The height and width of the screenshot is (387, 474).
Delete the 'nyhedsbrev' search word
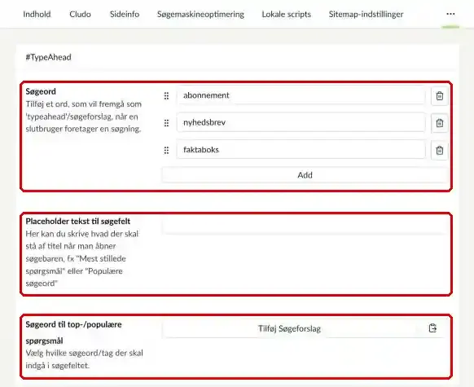coord(440,123)
